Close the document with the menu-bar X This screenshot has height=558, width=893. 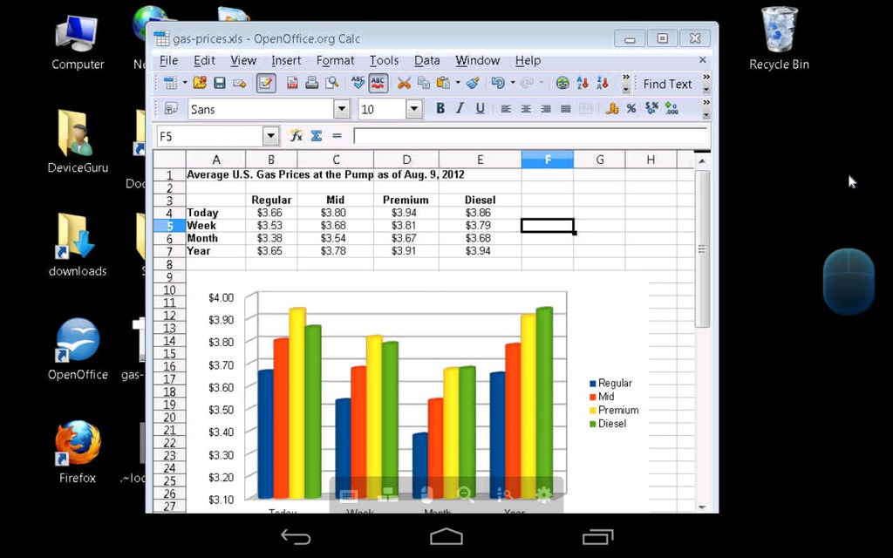(702, 60)
